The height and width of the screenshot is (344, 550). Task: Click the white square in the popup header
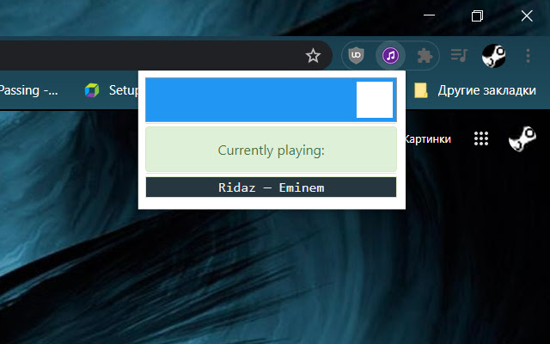[x=375, y=100]
